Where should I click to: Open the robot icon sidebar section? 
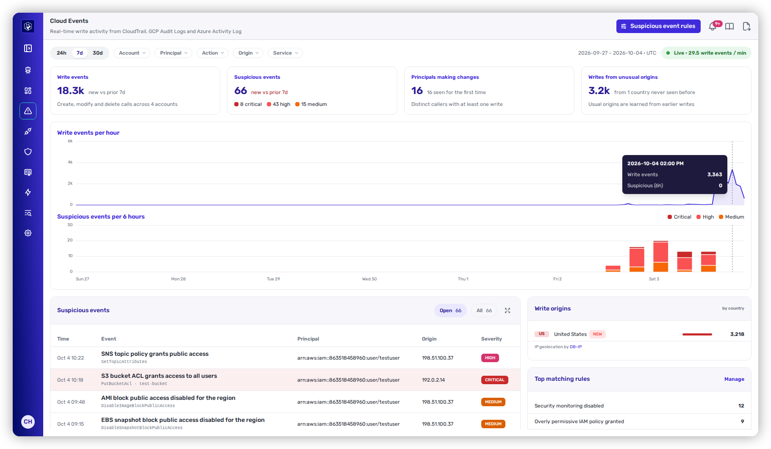coord(28,70)
